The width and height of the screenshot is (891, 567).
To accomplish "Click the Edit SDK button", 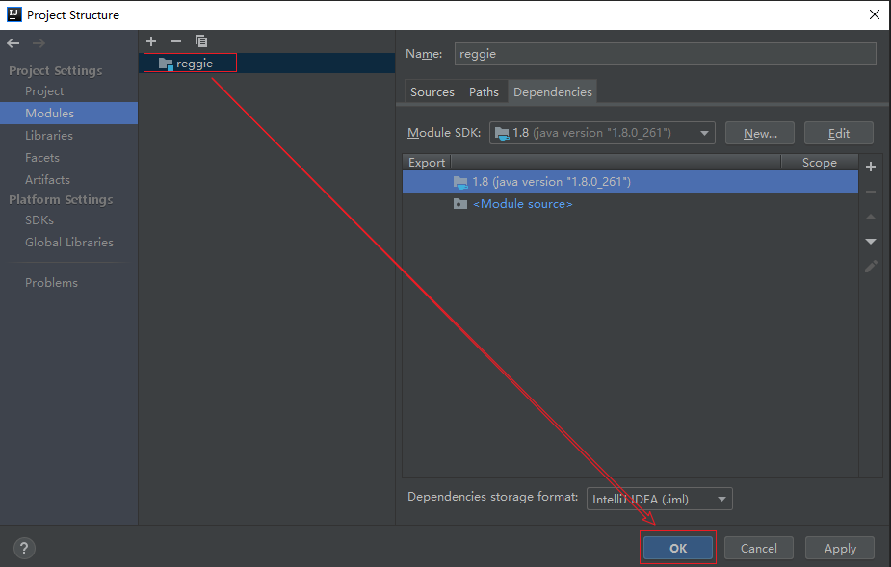I will 838,134.
